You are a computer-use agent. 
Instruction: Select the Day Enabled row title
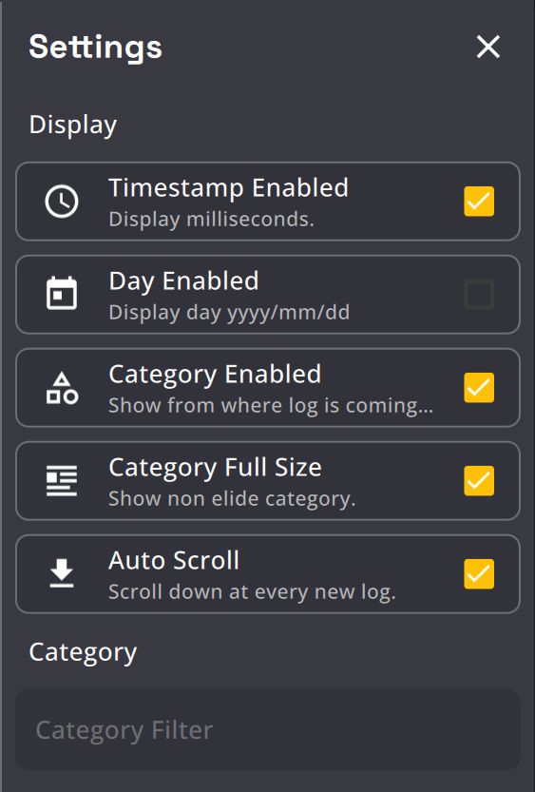(183, 281)
